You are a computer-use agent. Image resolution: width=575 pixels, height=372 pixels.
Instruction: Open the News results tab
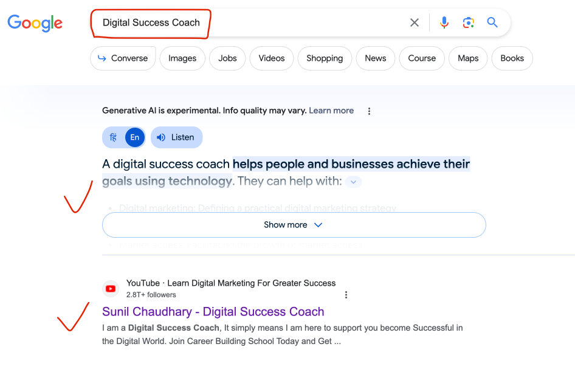[x=375, y=58]
